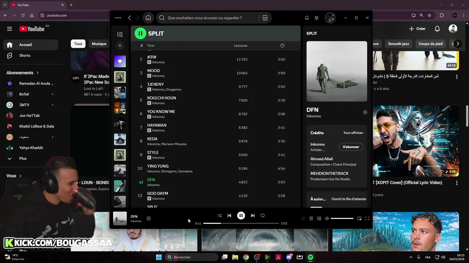Pause the SPLIT album with the green button

(140, 33)
